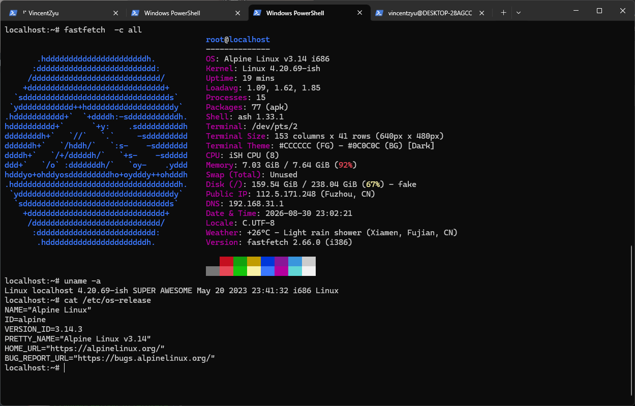Click PowerShell icon on vincentzyu@DESKTOP tab

[379, 13]
